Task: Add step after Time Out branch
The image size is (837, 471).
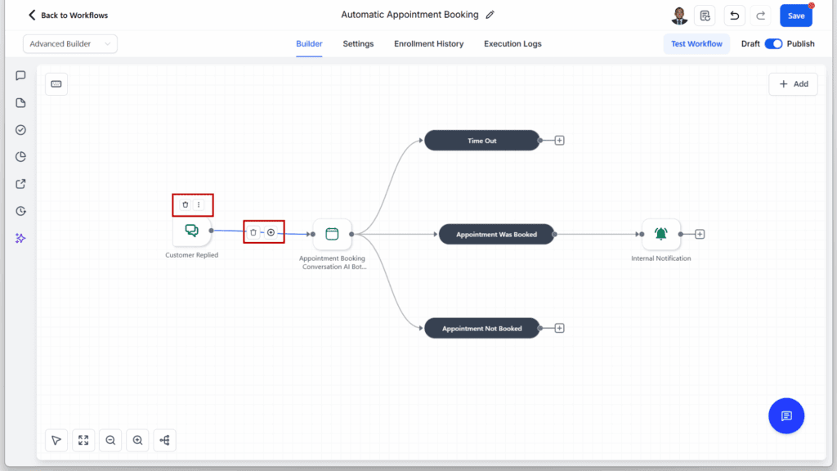Action: [559, 141]
